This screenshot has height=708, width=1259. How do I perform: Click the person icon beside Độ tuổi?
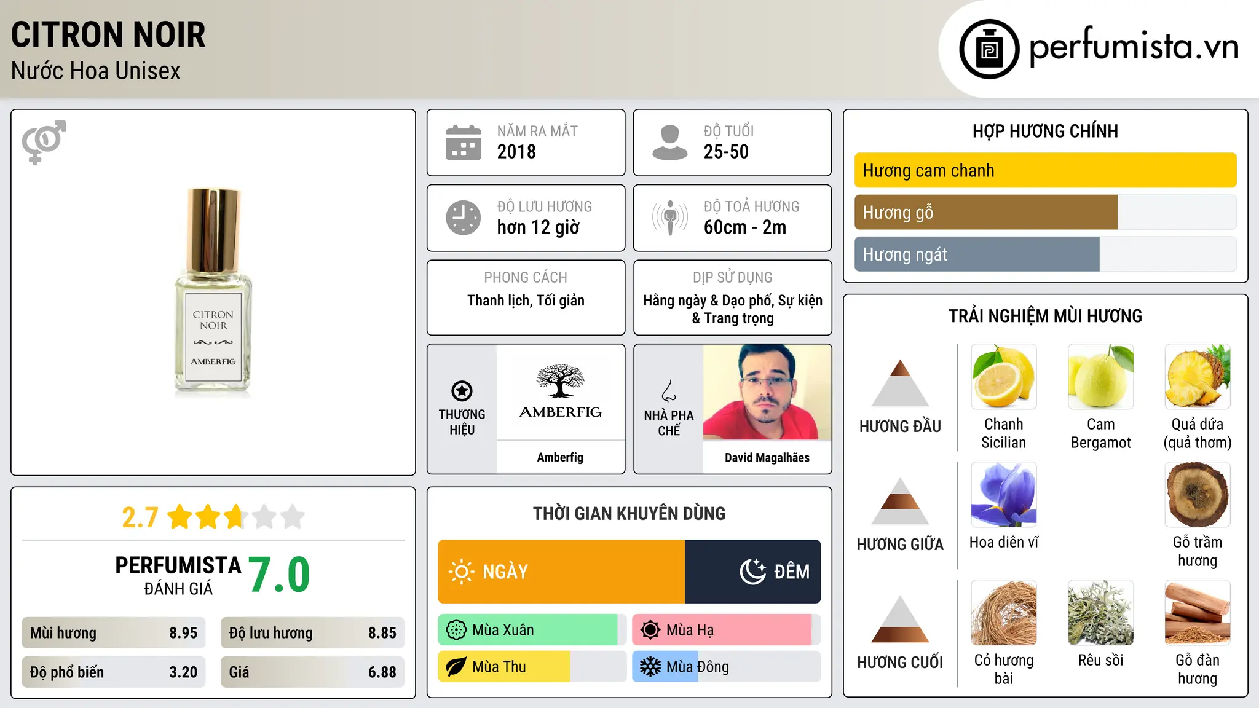point(669,143)
